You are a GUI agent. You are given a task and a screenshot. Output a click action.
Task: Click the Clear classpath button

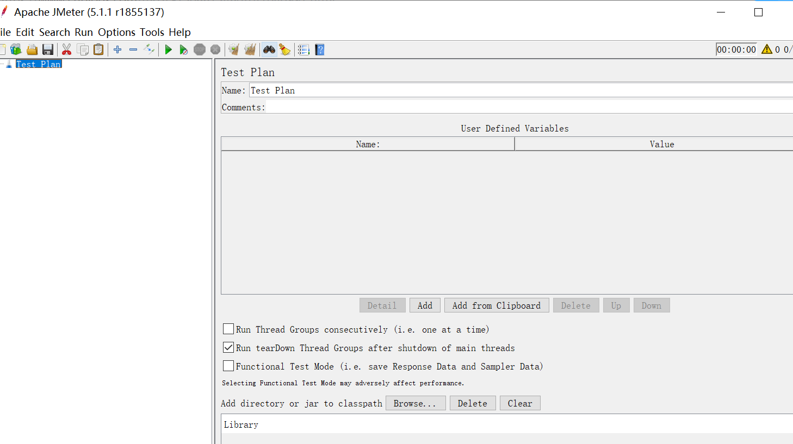coord(520,403)
